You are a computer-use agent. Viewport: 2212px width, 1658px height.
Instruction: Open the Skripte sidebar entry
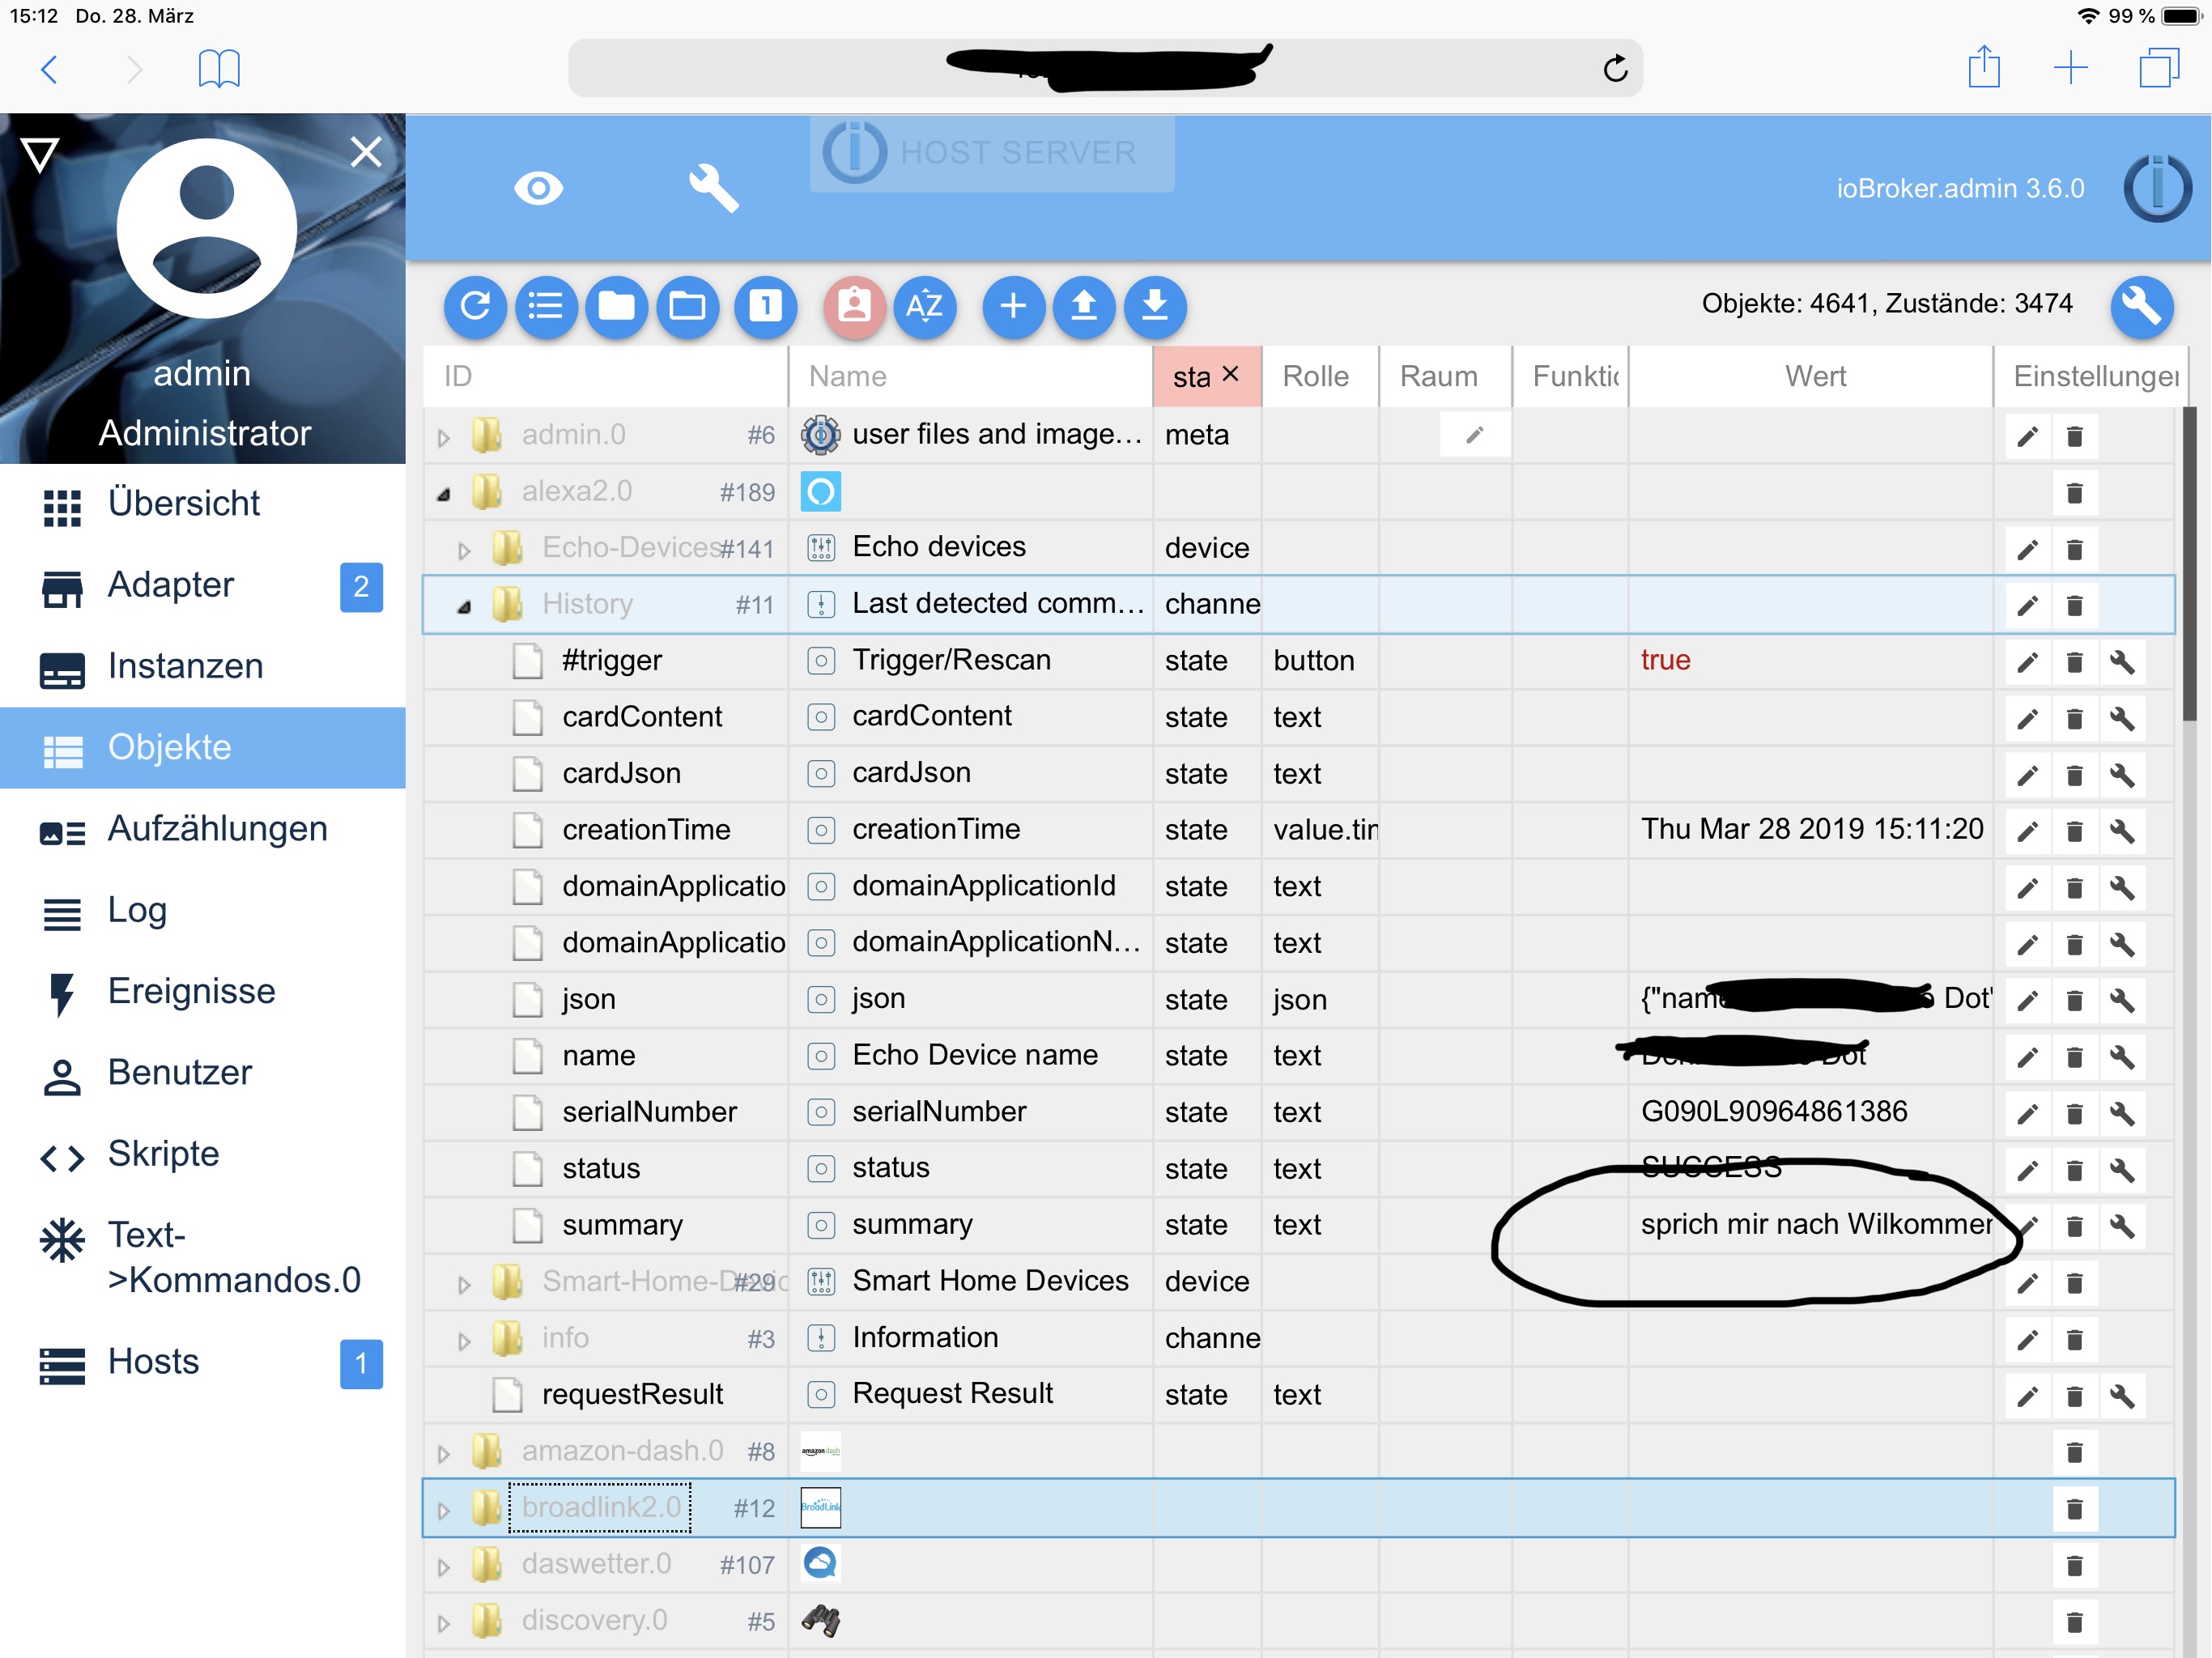(163, 1154)
